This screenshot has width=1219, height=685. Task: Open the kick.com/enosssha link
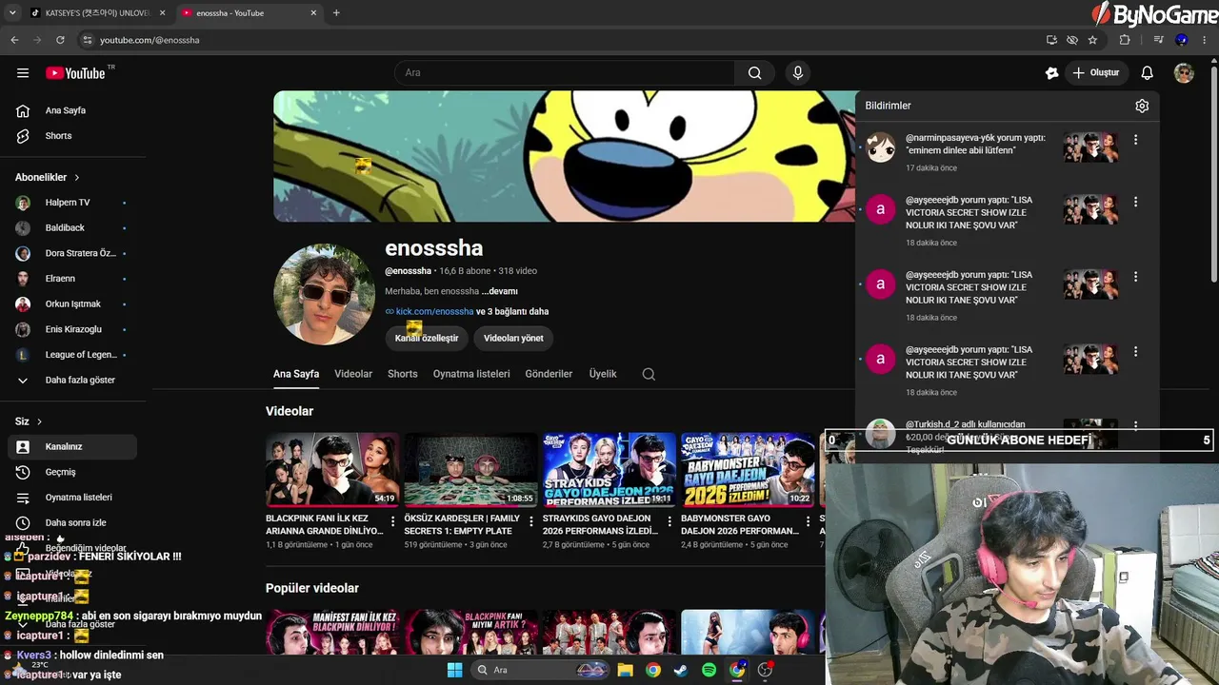434,311
